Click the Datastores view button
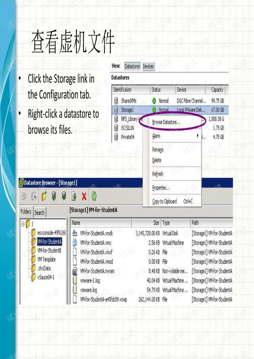This screenshot has width=254, height=359. pyautogui.click(x=132, y=67)
